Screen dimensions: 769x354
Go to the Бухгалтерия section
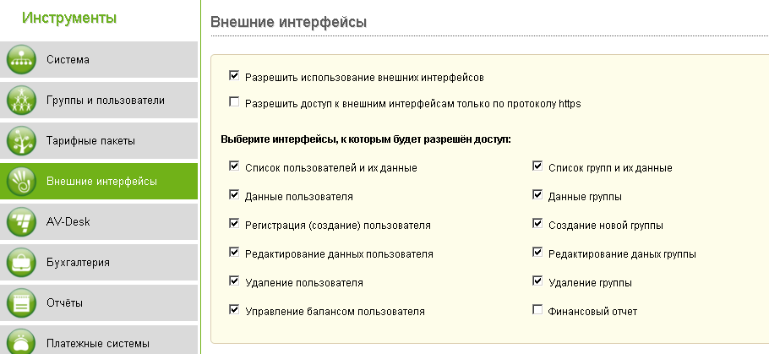pos(99,263)
